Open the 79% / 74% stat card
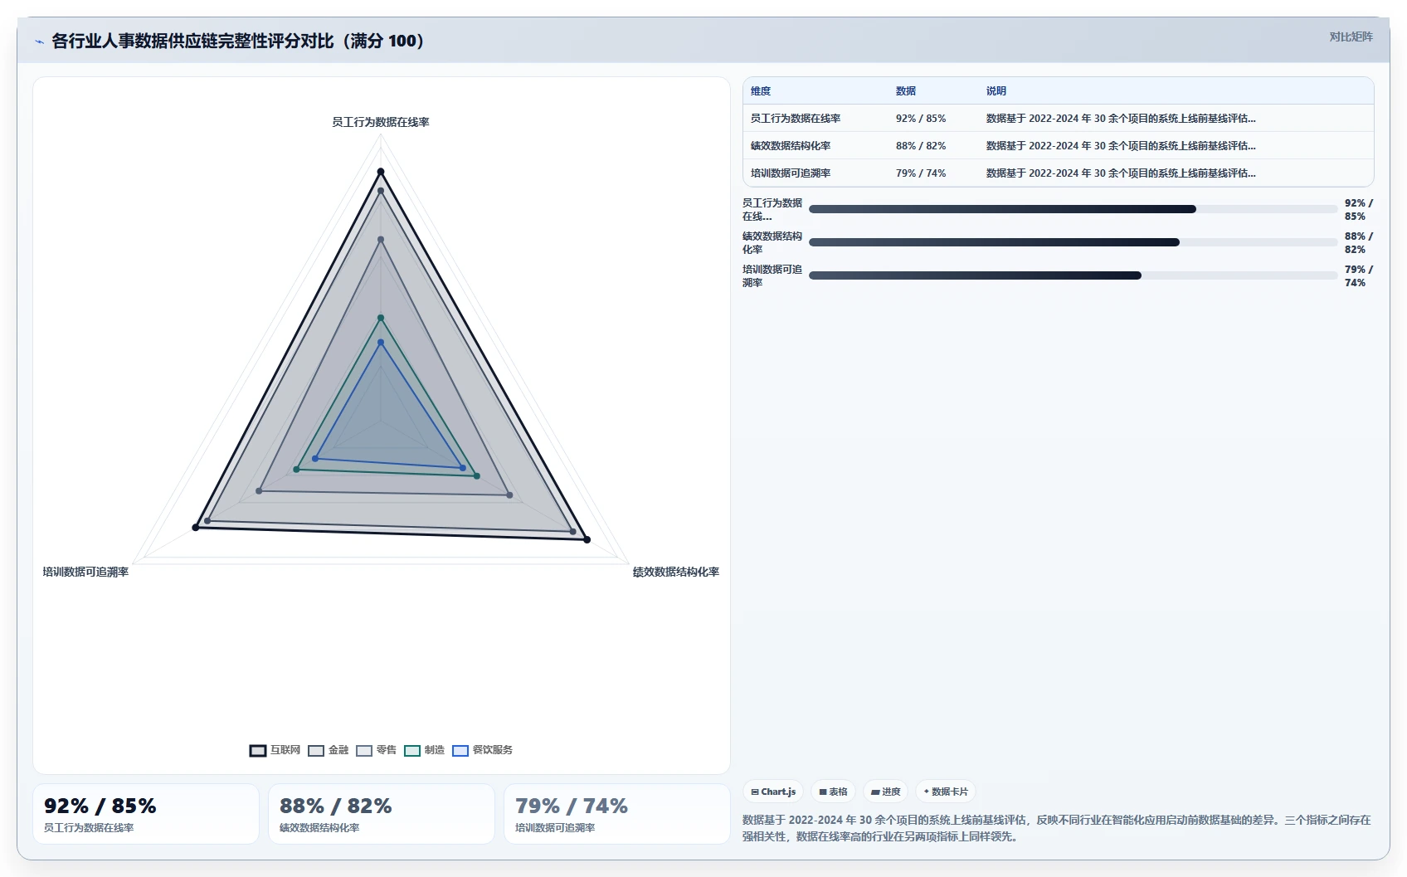 click(x=617, y=814)
